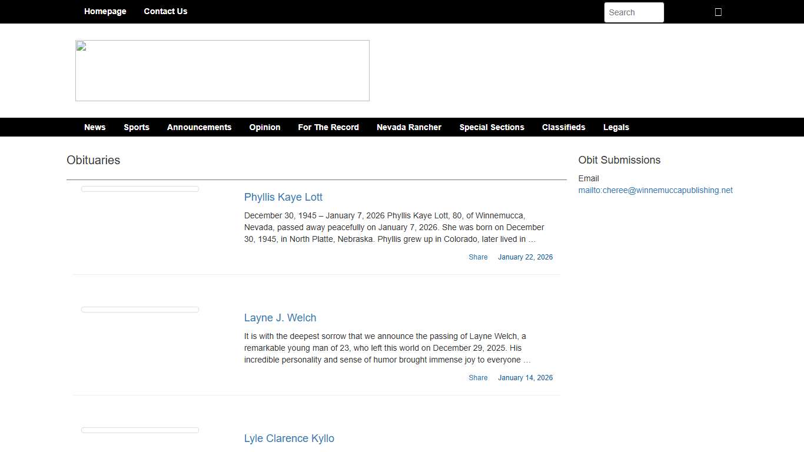The height and width of the screenshot is (452, 804).
Task: Select Opinion in the navigation bar
Action: coord(264,127)
